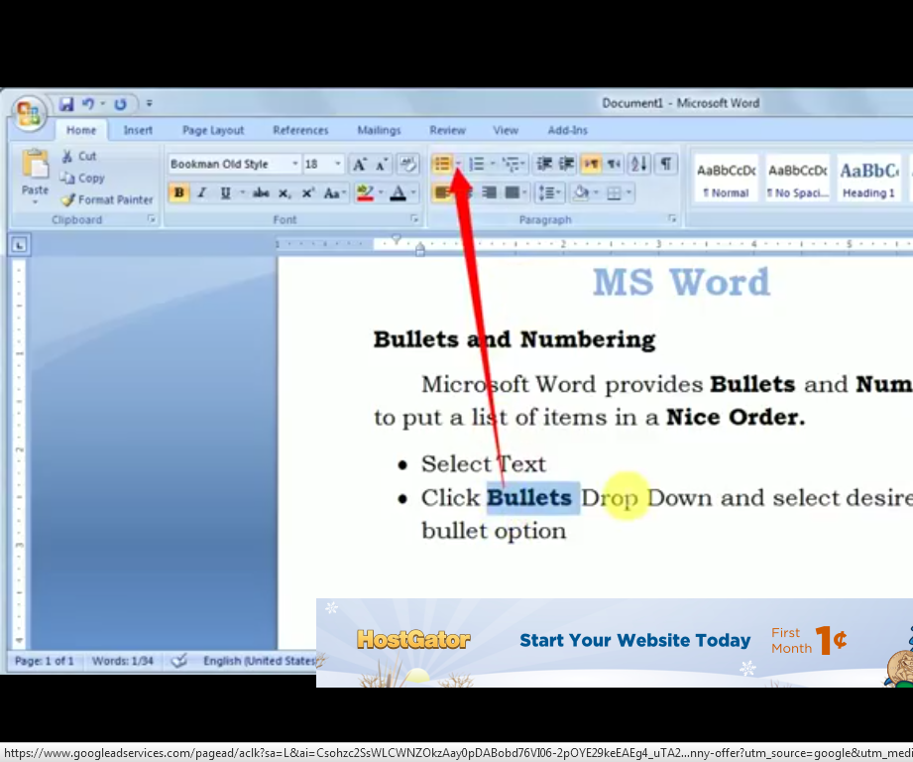
Task: Apply the Normal style
Action: (726, 179)
